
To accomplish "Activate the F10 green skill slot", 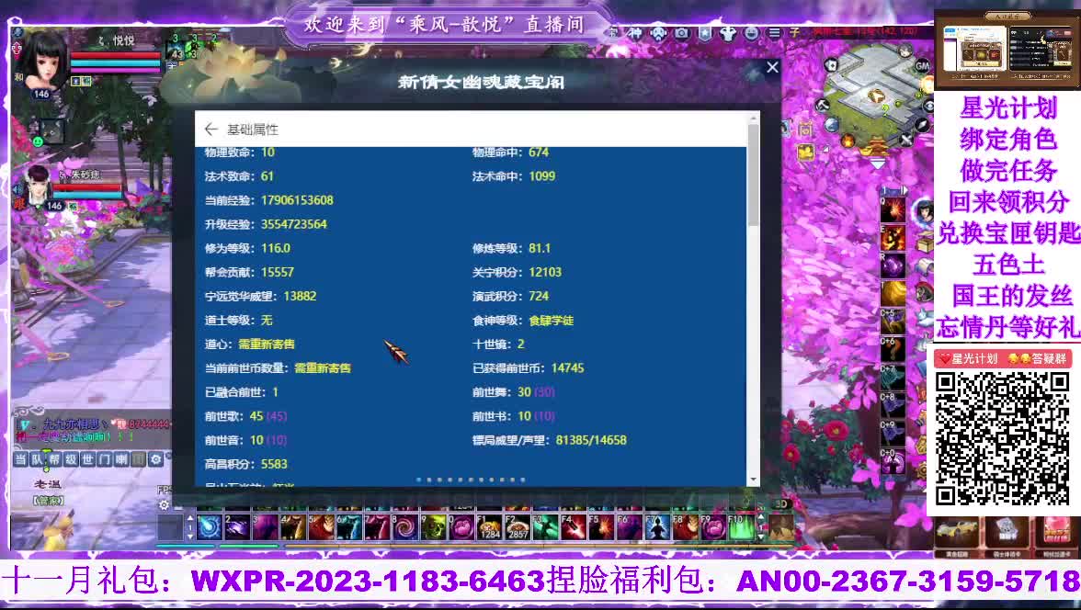I will point(741,527).
